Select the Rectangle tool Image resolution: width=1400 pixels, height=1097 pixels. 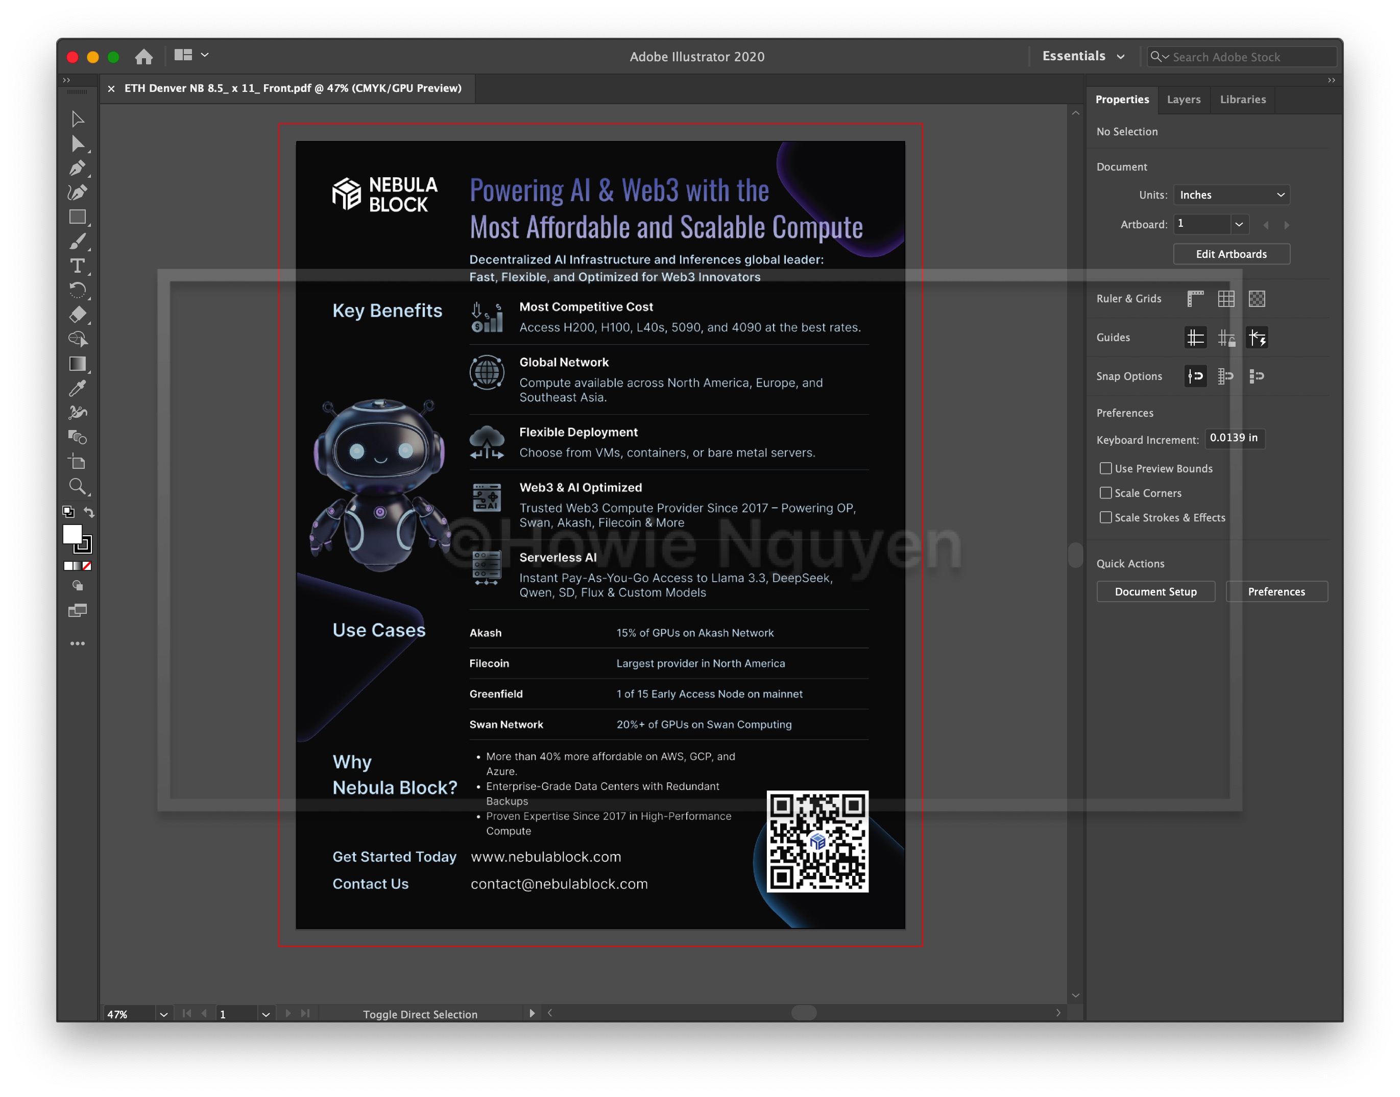point(77,217)
